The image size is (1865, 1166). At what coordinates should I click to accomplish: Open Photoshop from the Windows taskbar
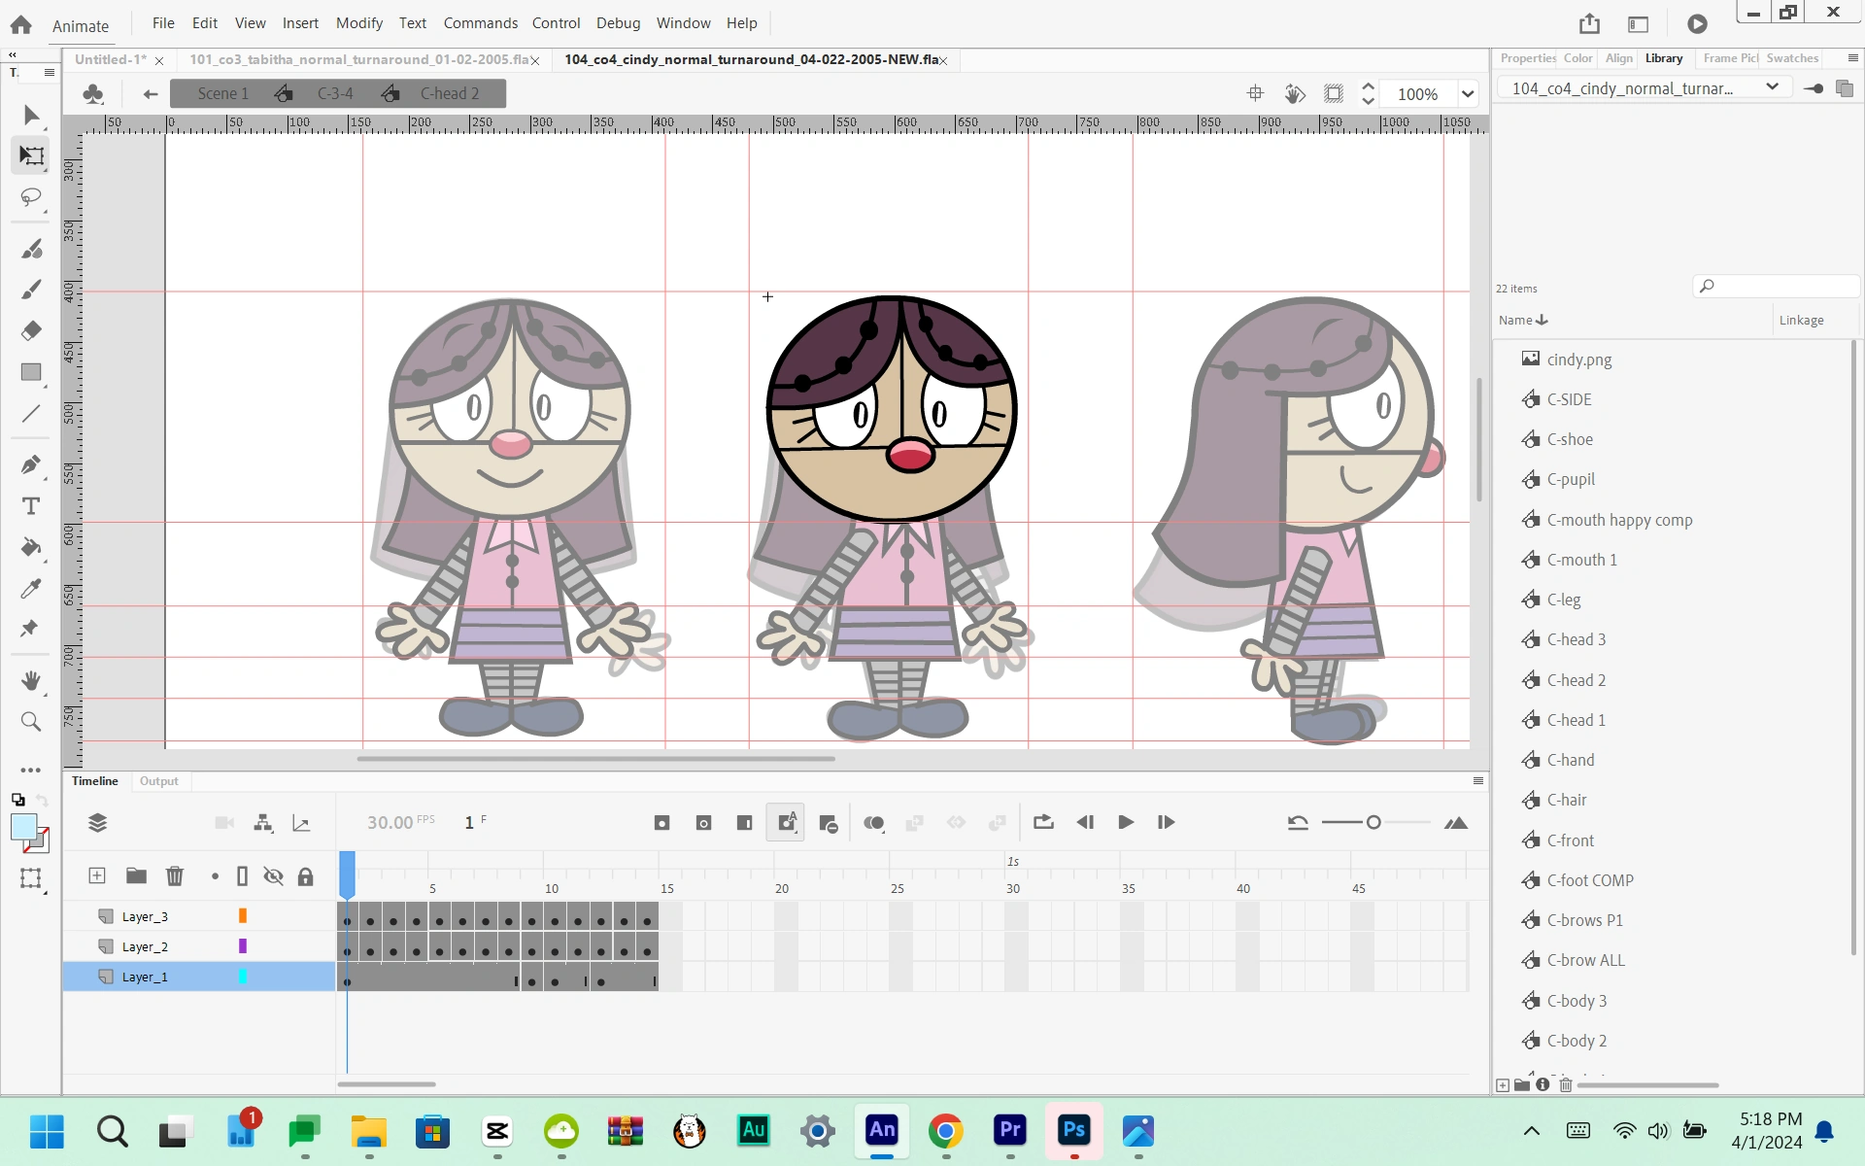tap(1073, 1130)
